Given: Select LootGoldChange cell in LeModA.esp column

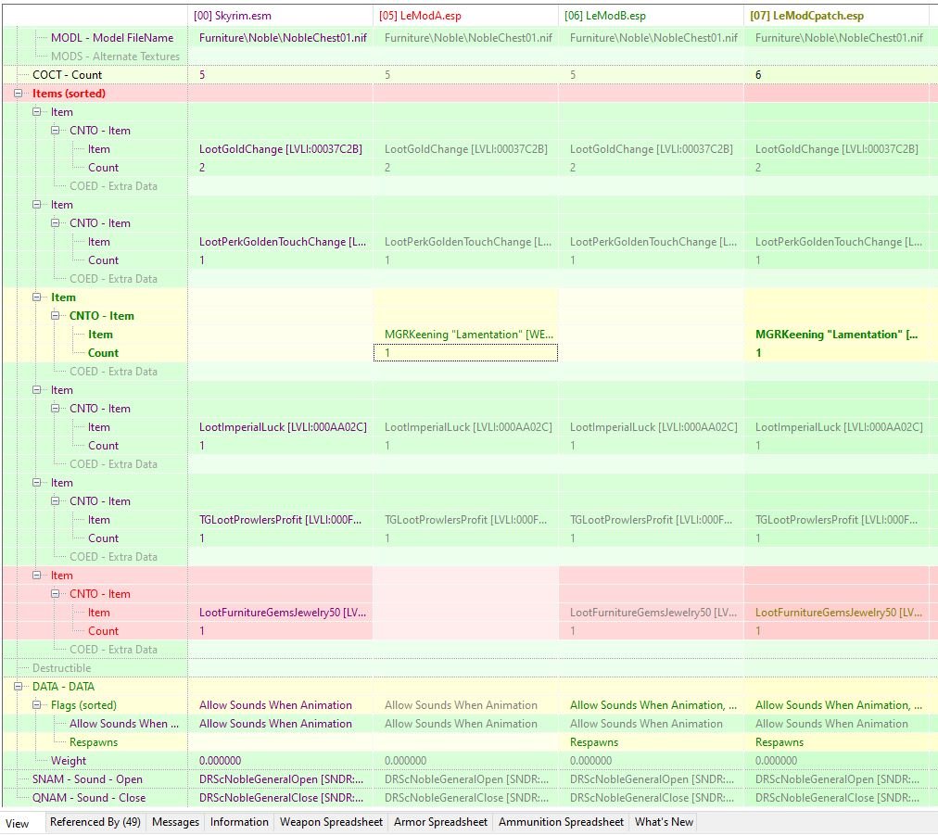Looking at the screenshot, I should [465, 149].
